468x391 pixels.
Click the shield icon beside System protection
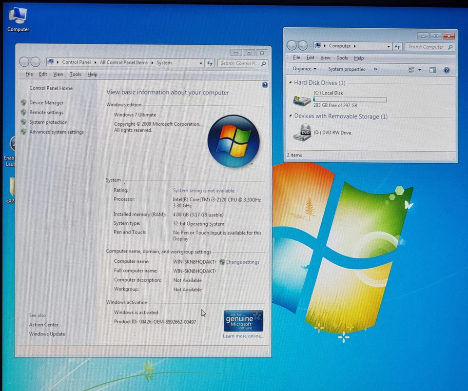(23, 122)
